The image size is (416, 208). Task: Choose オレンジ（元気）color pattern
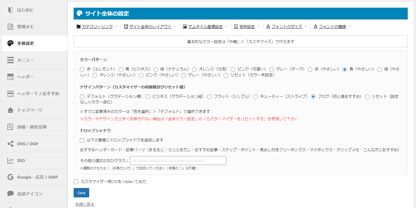194,70
